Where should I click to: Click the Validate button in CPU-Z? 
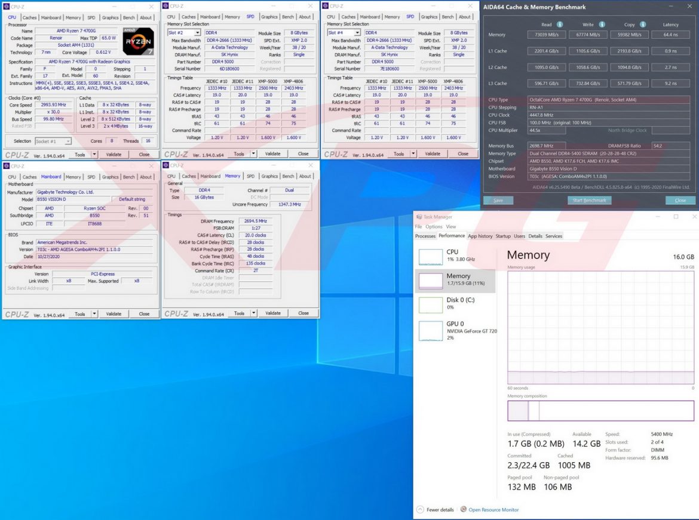(114, 154)
